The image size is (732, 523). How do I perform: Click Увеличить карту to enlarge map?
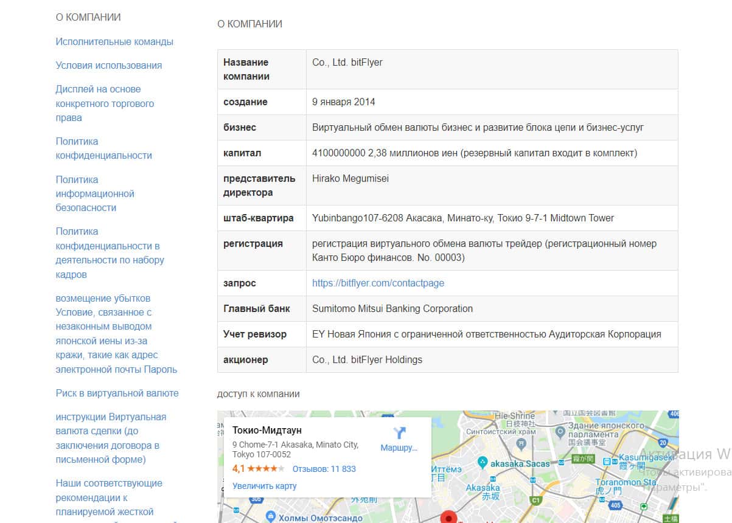(x=264, y=486)
